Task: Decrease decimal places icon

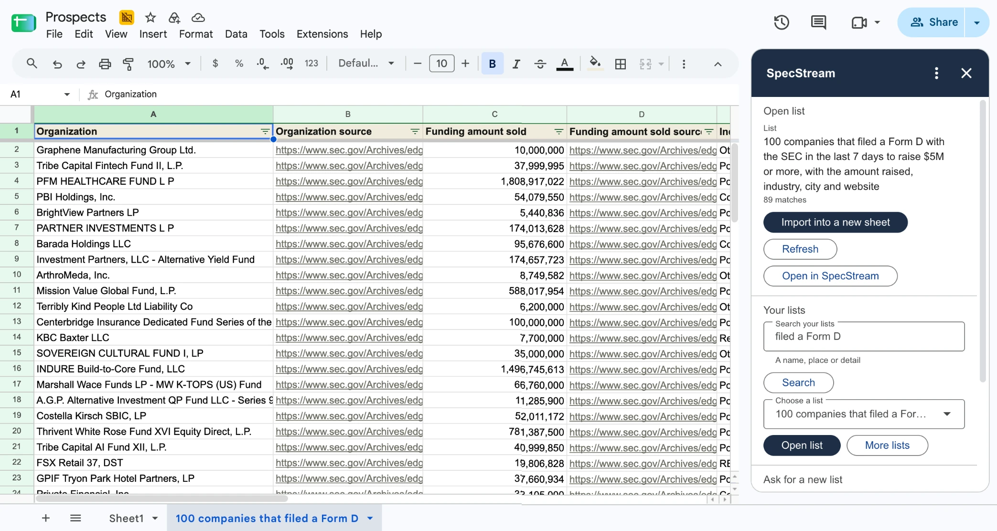Action: [x=262, y=64]
